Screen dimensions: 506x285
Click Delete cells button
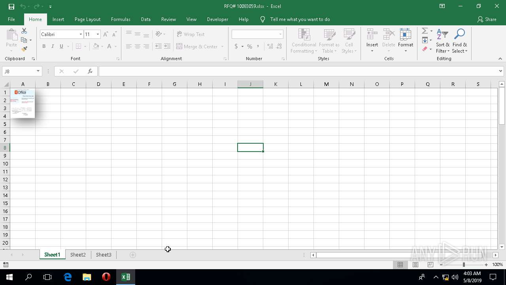click(x=389, y=41)
